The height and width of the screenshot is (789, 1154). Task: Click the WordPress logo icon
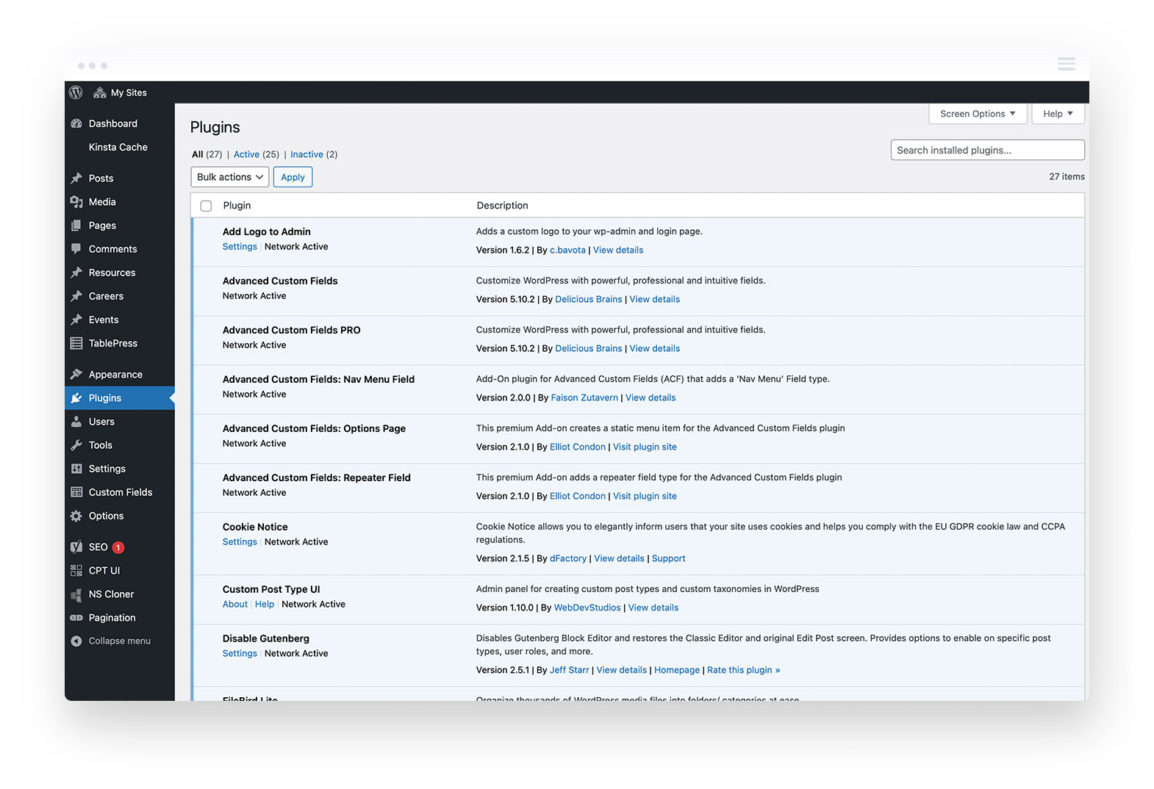click(x=76, y=93)
